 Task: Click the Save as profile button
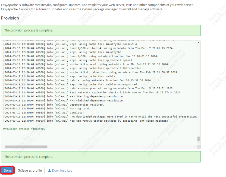coord(30,170)
